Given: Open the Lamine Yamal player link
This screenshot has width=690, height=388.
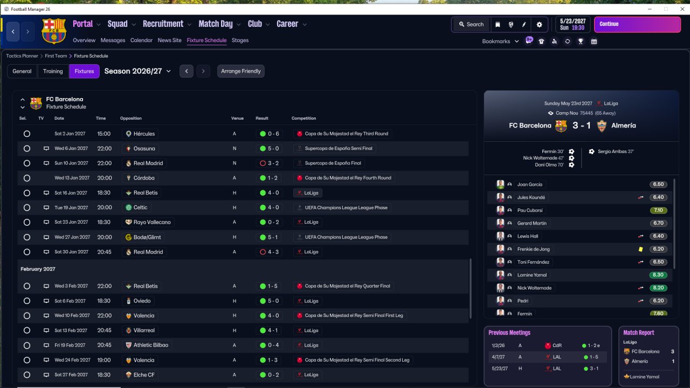Looking at the screenshot, I should pos(532,275).
